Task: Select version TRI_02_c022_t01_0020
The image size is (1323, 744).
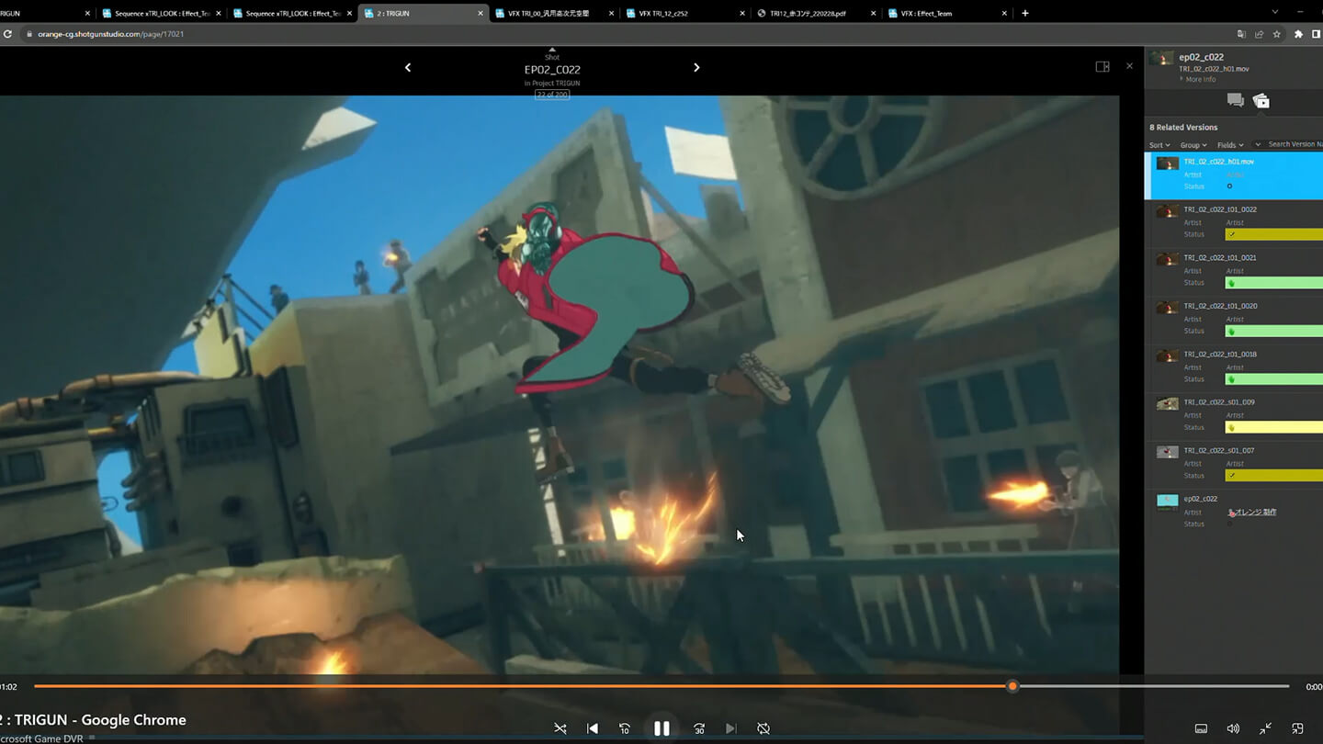Action: tap(1234, 320)
